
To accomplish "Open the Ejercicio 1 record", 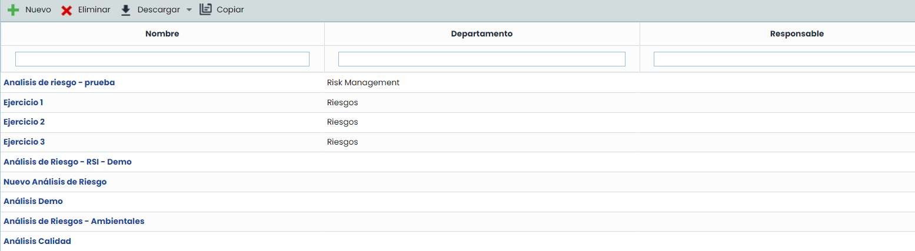I will click(24, 103).
